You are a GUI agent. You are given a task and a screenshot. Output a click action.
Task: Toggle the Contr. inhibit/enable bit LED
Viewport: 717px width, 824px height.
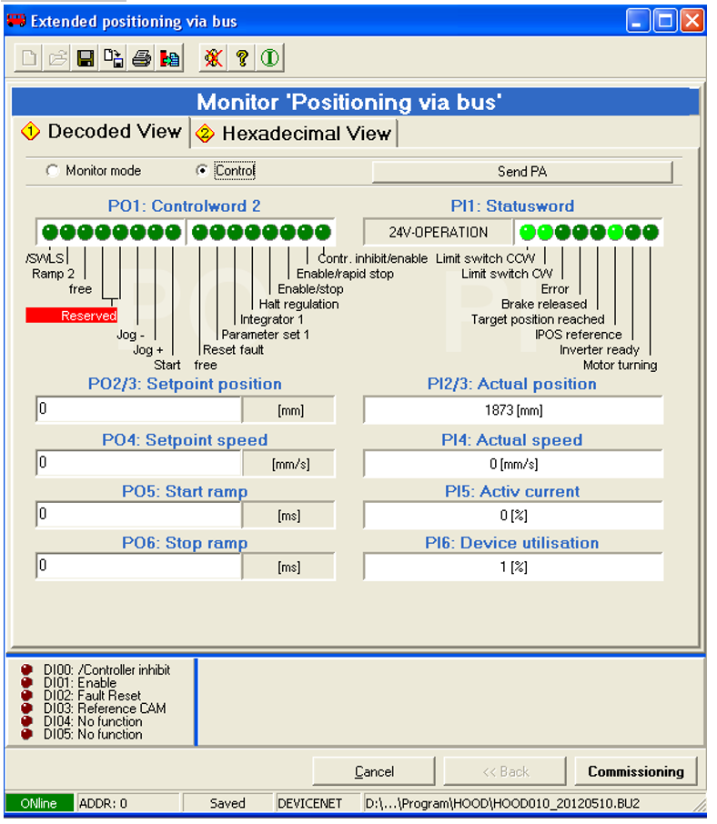tap(322, 232)
